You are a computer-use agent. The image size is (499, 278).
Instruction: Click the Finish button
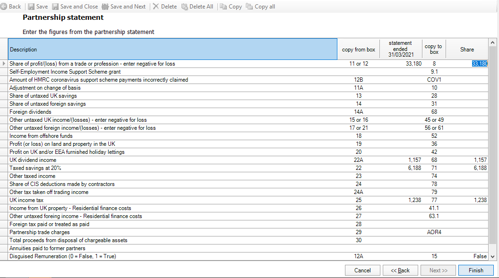tap(476, 270)
